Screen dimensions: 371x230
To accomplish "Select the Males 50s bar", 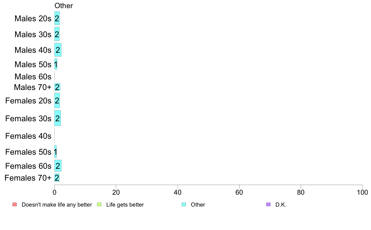I will coord(56,64).
